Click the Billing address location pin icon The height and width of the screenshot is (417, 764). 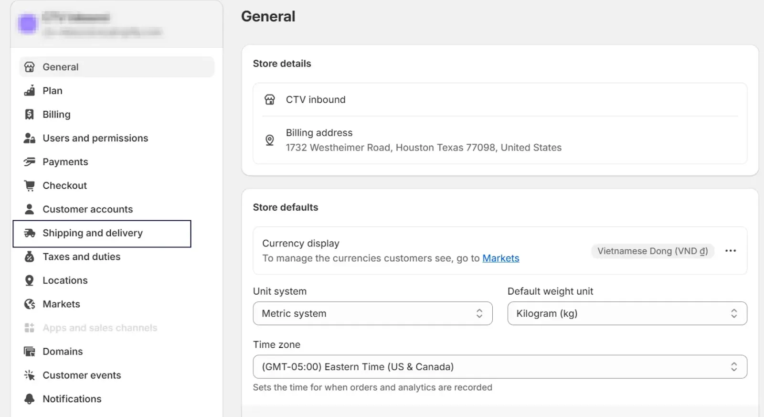click(270, 140)
